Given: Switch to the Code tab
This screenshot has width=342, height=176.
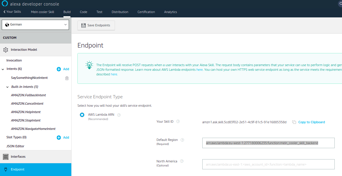Looking at the screenshot, I should 84,12.
